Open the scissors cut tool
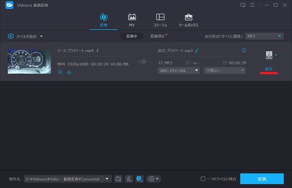Screen dimensions: 292x188 pos(69,72)
